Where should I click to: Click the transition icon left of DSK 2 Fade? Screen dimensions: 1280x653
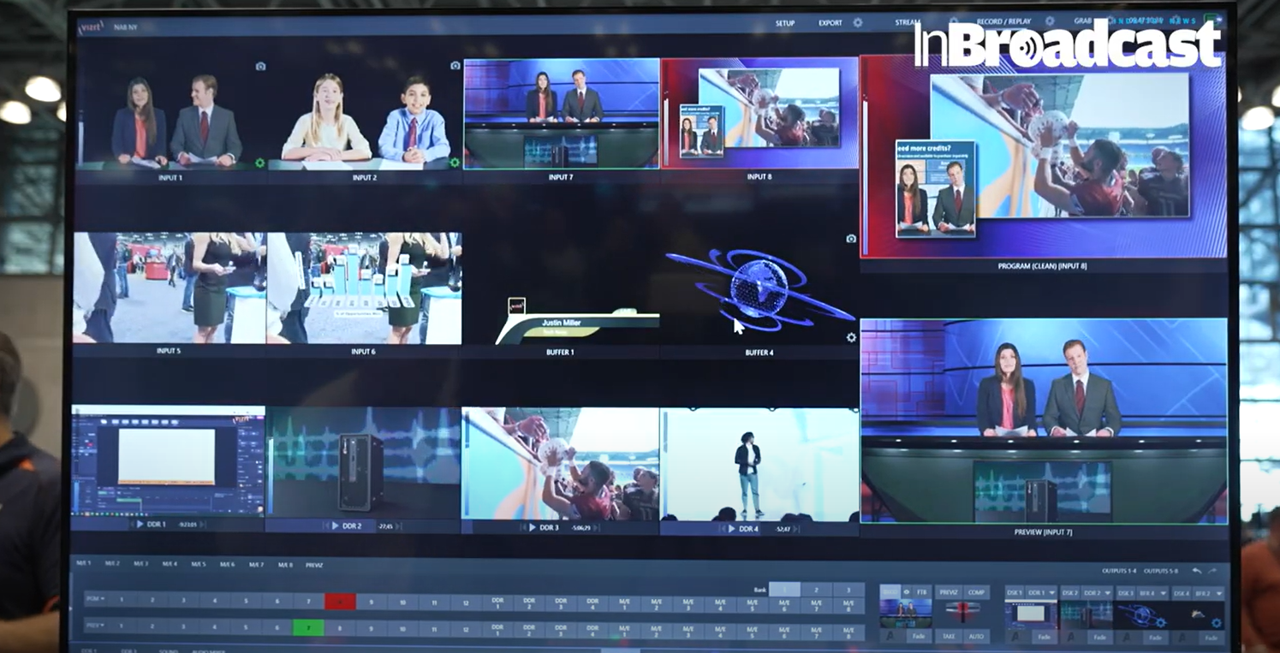click(1073, 637)
